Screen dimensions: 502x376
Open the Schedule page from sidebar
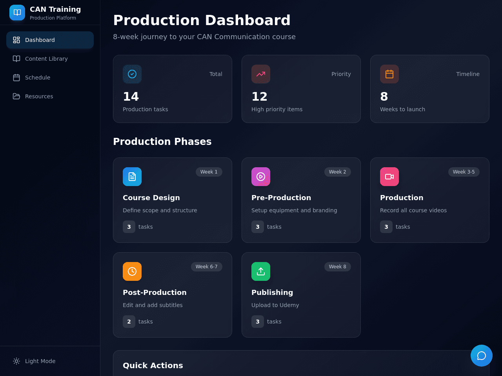tap(50, 78)
